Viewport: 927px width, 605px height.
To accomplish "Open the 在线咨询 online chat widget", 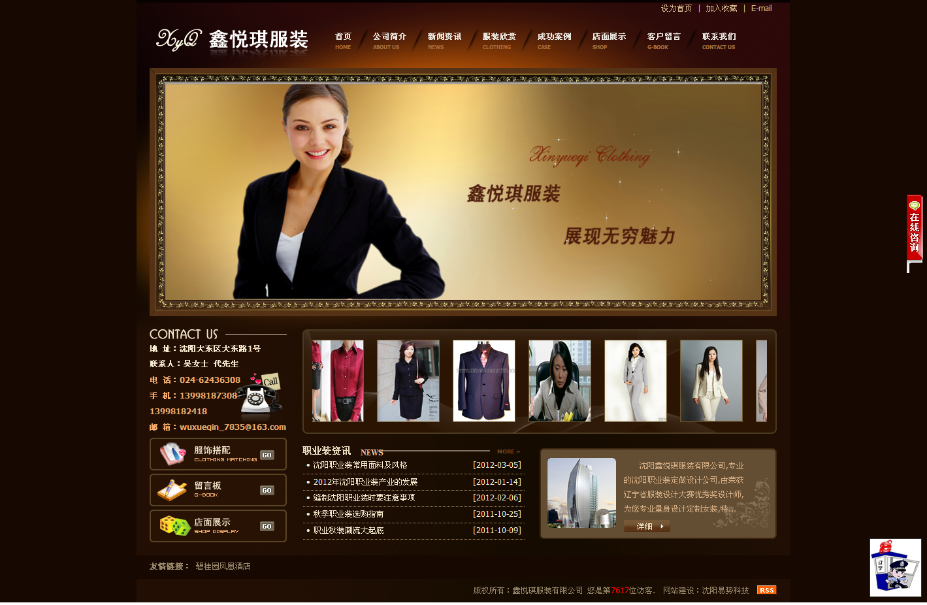I will [915, 228].
